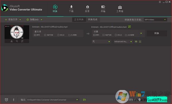Switch to the Converted (转换完成) tab

point(93,20)
